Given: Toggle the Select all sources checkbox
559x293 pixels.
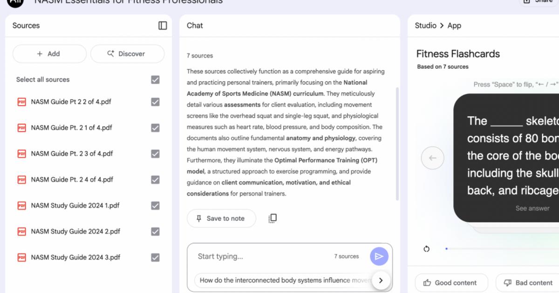Looking at the screenshot, I should [156, 80].
